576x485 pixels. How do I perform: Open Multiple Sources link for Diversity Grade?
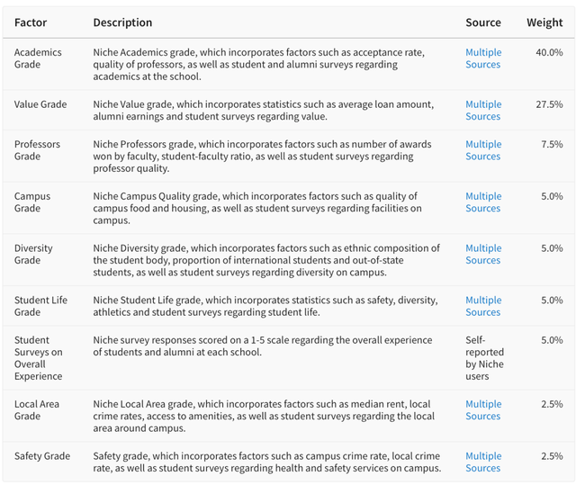pyautogui.click(x=483, y=254)
